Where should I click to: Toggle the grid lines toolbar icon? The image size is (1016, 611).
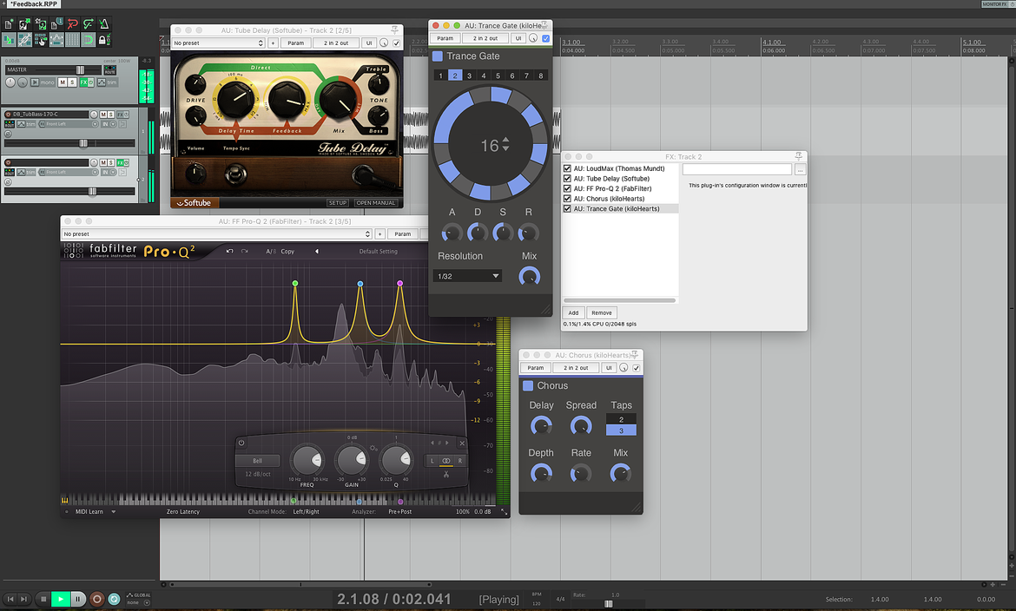[72, 40]
